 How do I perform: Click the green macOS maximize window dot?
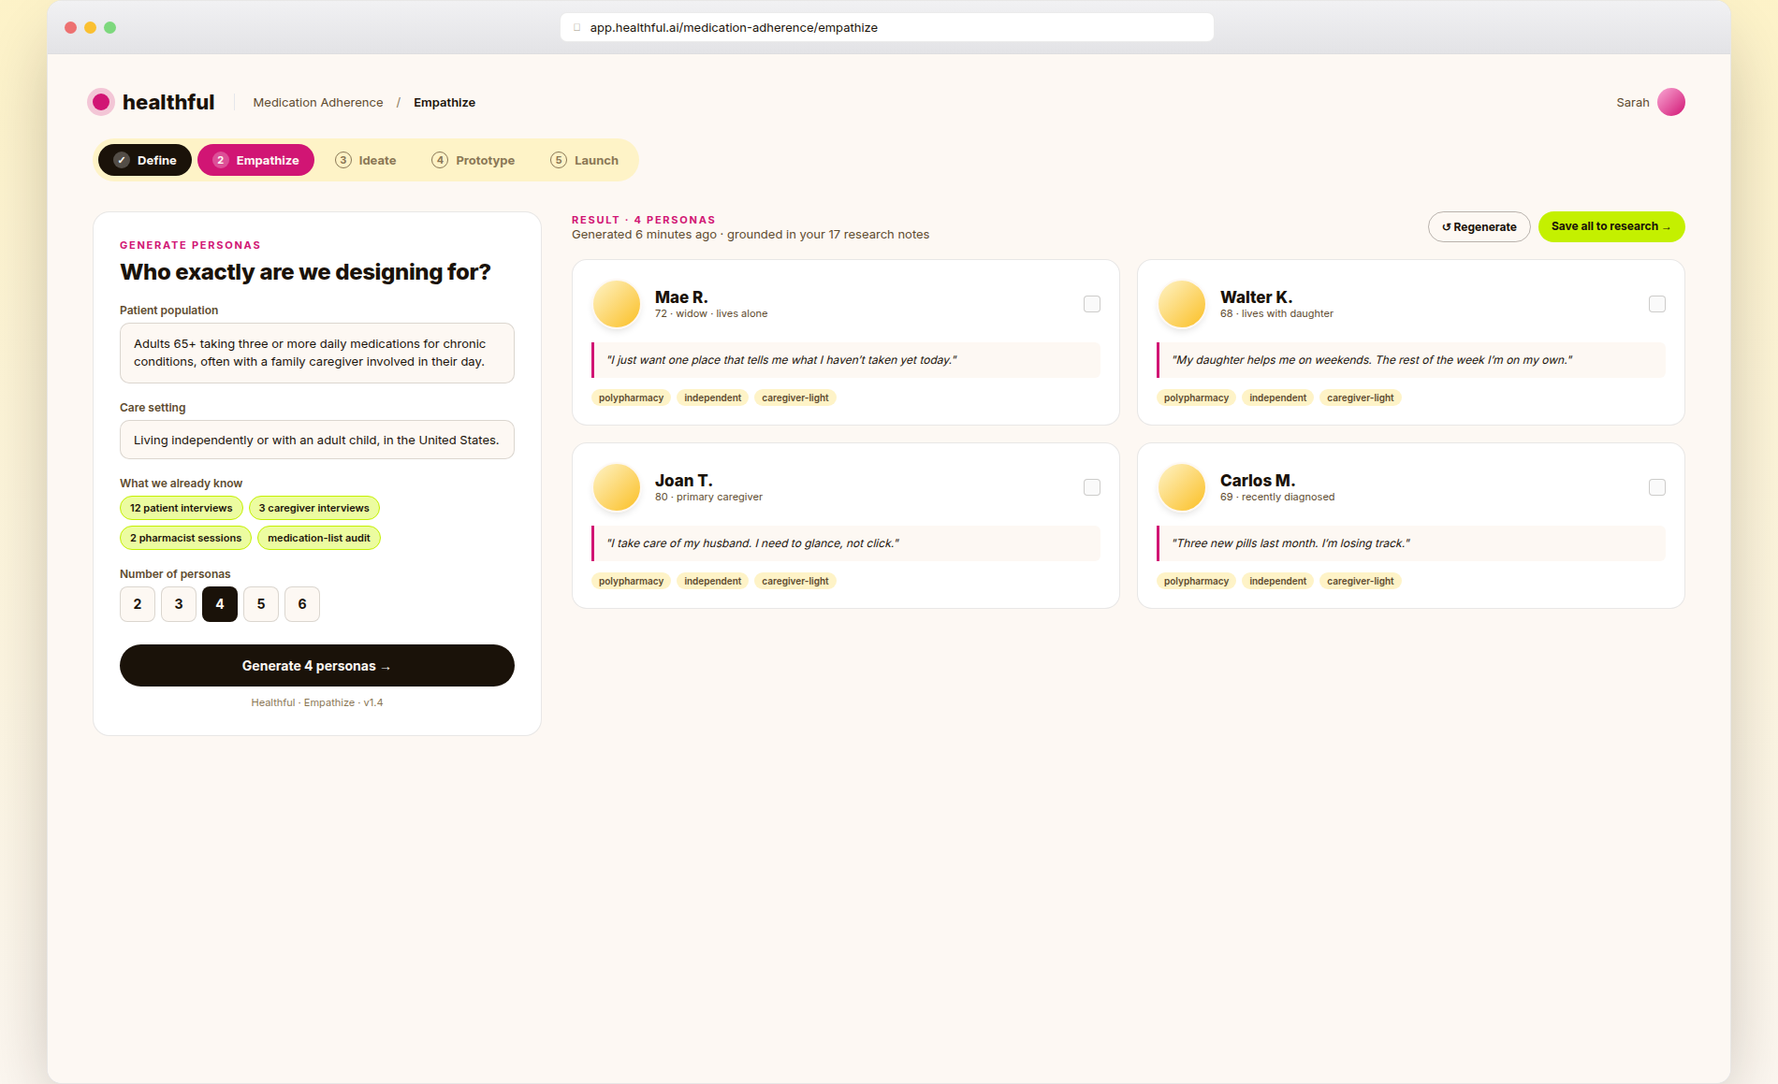110,27
